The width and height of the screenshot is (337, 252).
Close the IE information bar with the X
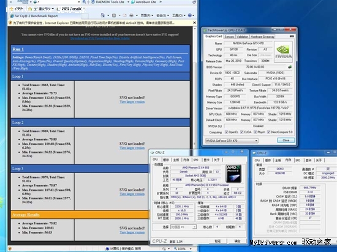coord(194,23)
